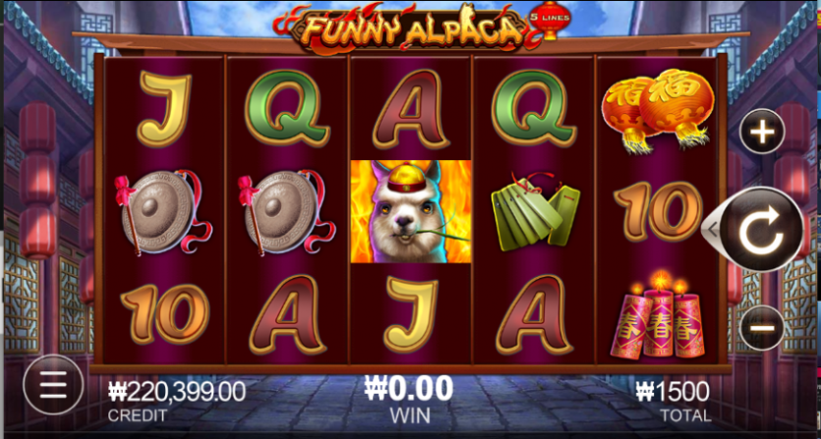Screen dimensions: 821x439
Task: Click the red A at the top of the center reel
Action: [412, 109]
